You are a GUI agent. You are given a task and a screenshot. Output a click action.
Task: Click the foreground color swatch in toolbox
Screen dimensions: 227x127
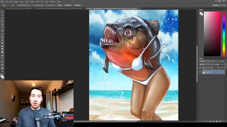point(1,76)
